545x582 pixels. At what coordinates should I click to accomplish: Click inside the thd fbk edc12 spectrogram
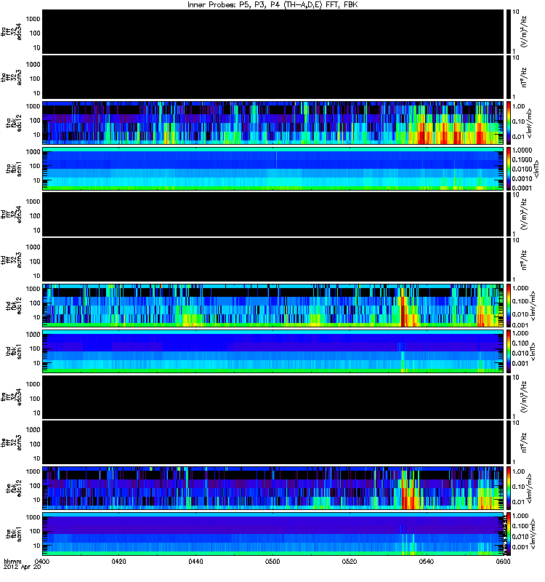coord(272,306)
